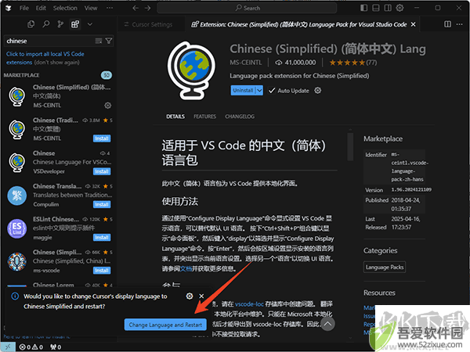The height and width of the screenshot is (352, 470).
Task: Toggle the Auto Update checkbox
Action: tap(272, 91)
